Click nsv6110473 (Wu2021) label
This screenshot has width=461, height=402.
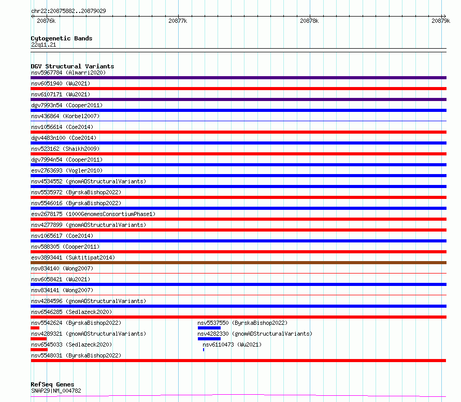click(232, 344)
